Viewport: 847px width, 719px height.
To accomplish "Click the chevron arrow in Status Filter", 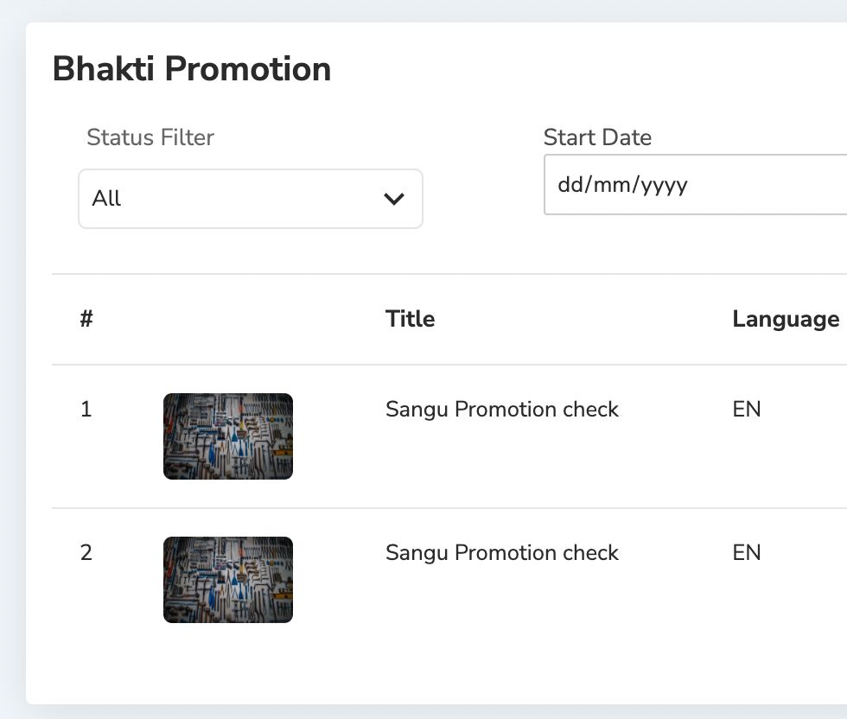I will click(x=394, y=199).
